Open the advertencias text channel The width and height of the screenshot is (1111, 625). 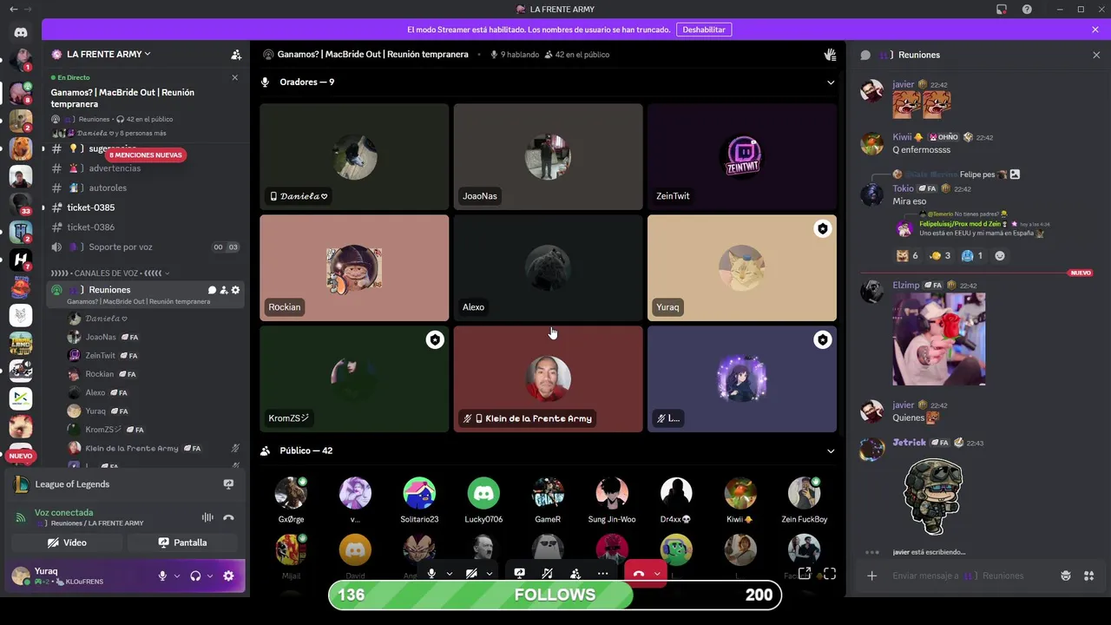(145, 168)
